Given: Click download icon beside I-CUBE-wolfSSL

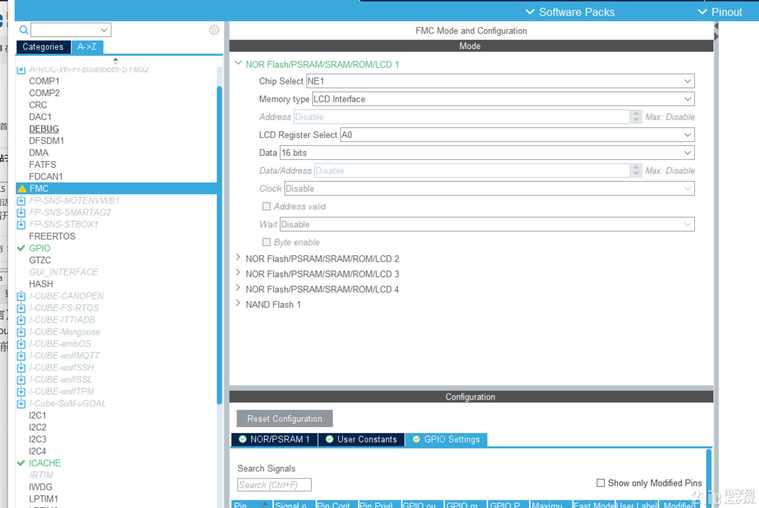Looking at the screenshot, I should tap(21, 380).
